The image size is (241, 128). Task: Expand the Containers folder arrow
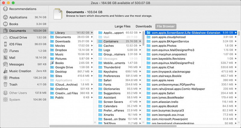(x=140, y=41)
